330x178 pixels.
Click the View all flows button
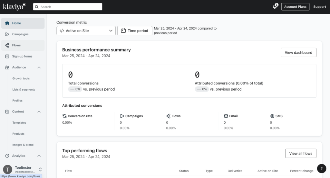click(300, 154)
